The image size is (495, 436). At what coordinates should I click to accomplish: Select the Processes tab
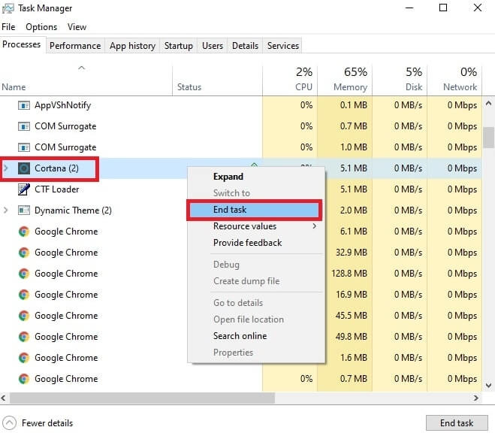[22, 44]
